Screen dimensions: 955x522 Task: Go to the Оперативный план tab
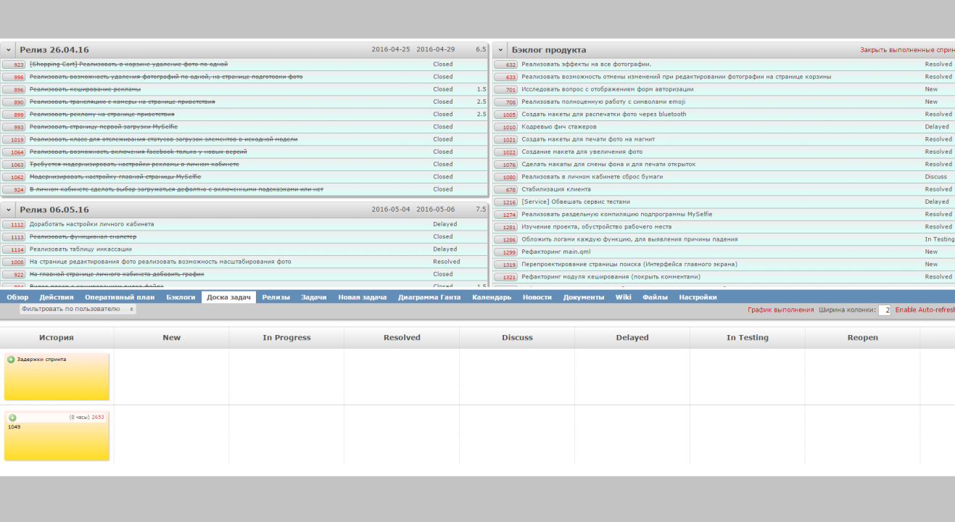pos(120,297)
